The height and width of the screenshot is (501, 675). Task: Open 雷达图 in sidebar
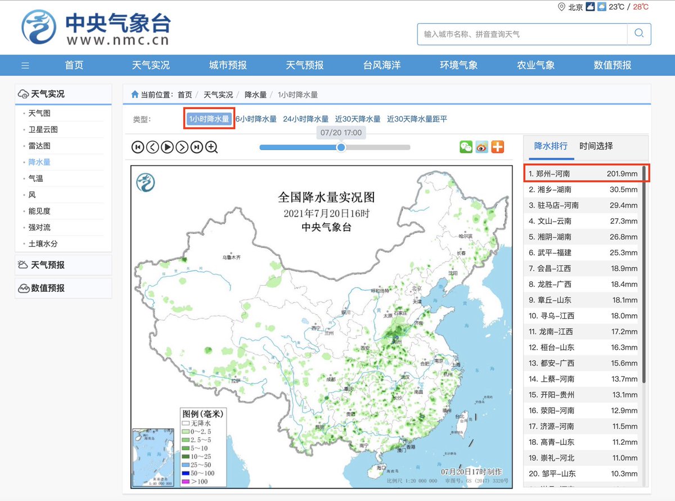click(x=39, y=146)
